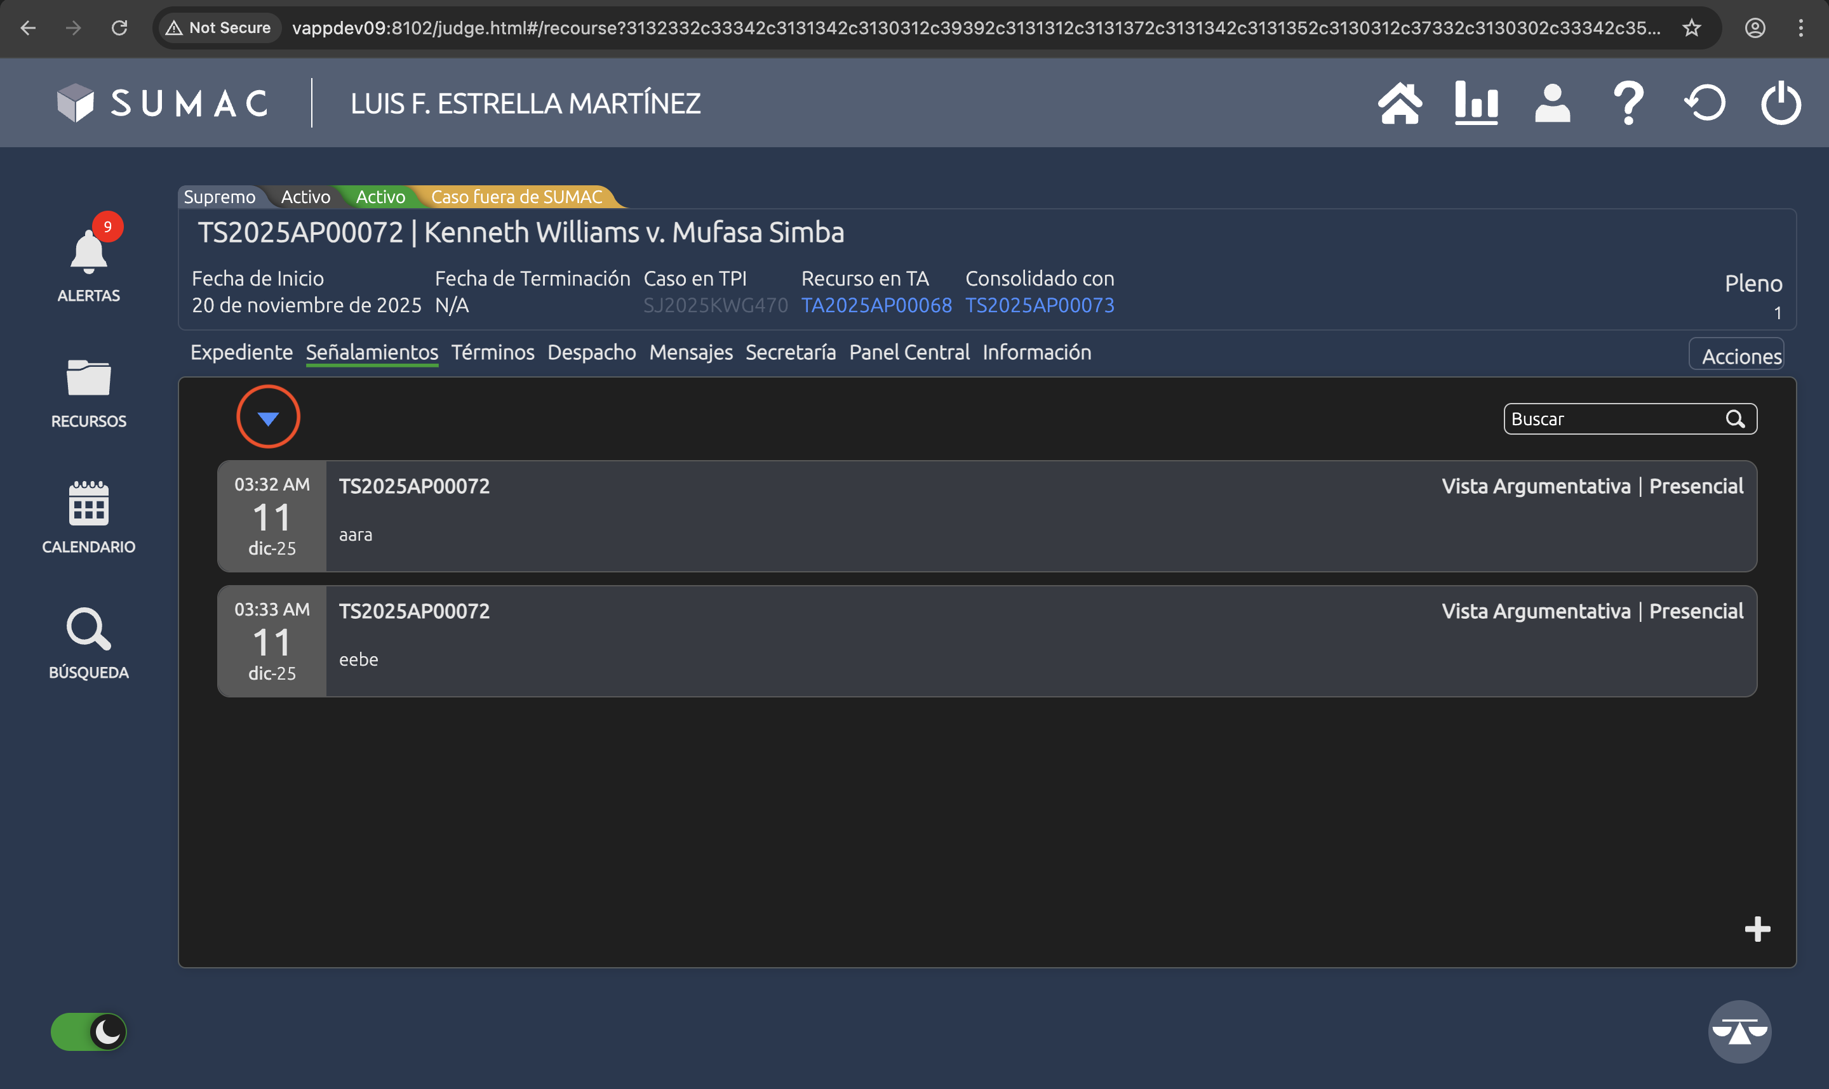Open consolidated case TS2025AP00073

[x=1040, y=305]
